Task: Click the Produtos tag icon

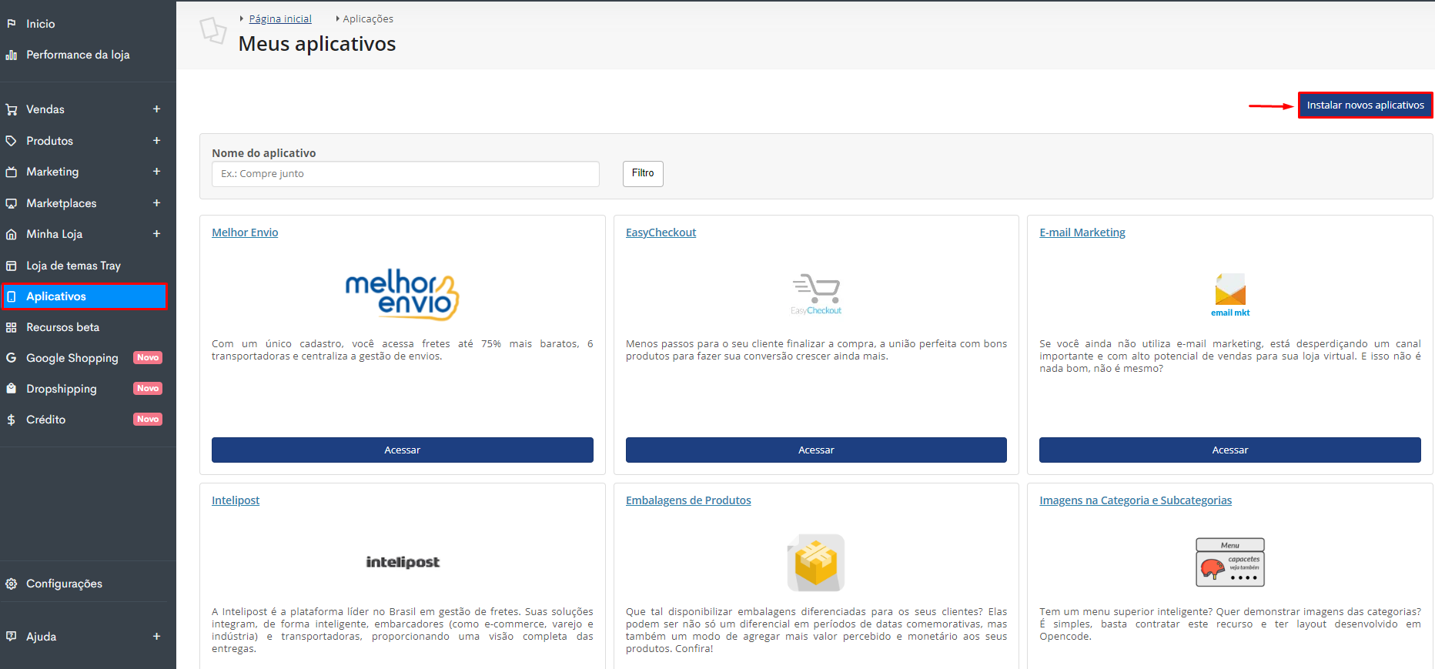Action: pyautogui.click(x=12, y=141)
